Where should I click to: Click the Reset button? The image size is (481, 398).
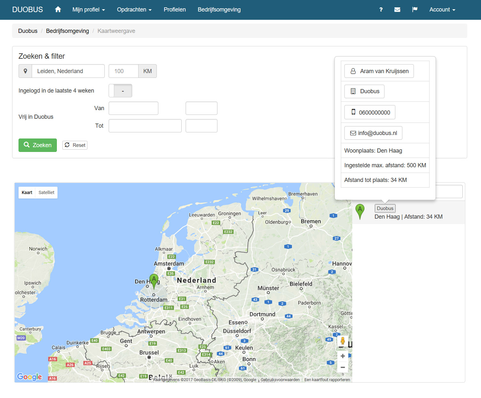pos(75,145)
